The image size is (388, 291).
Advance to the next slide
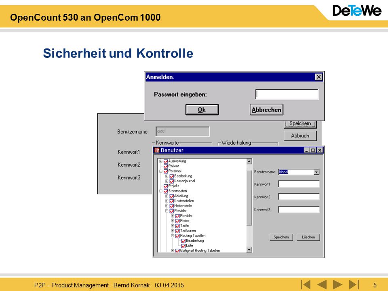338,285
